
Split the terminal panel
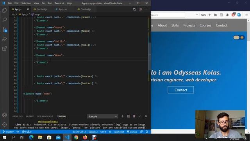click(129, 116)
